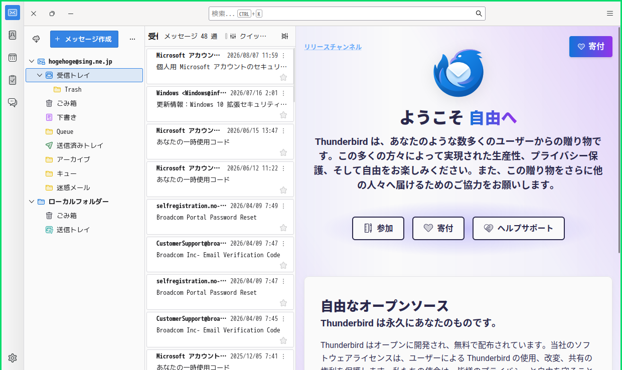Open more menu on 2026/06/12 message
Viewport: 622px width, 370px height.
(x=283, y=168)
